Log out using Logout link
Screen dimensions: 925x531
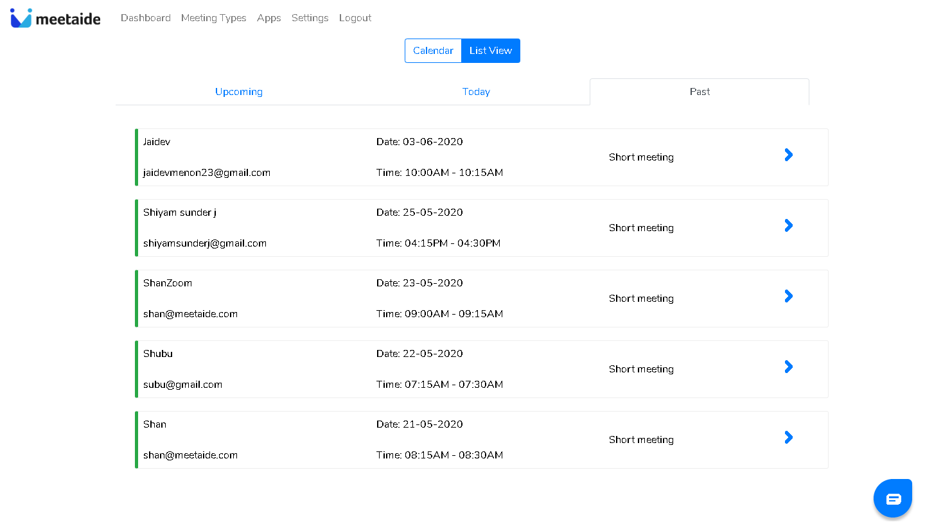355,18
